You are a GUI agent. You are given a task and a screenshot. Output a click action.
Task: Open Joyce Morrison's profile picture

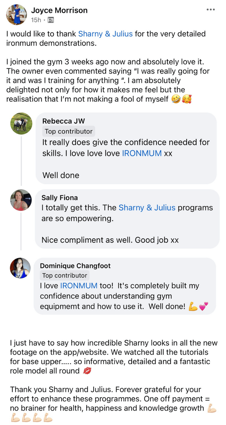[16, 14]
